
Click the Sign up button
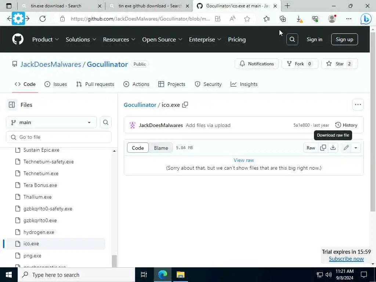(x=344, y=39)
